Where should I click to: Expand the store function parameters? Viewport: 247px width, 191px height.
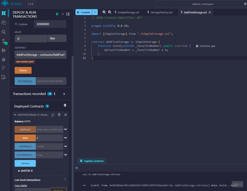(x=66, y=138)
